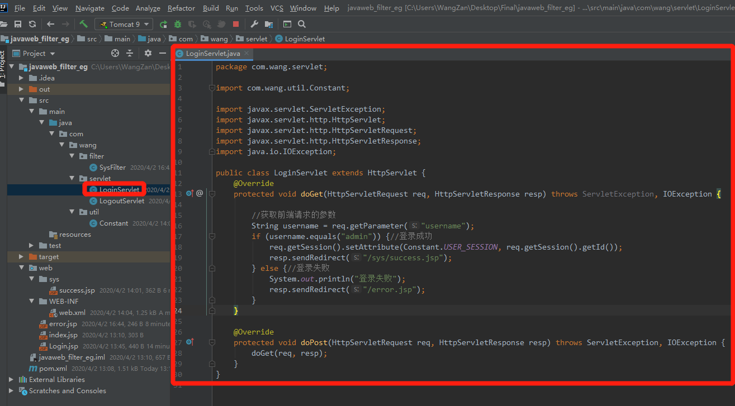Open Settings via the wrench icon
Screen dimensions: 735x406
click(x=254, y=24)
